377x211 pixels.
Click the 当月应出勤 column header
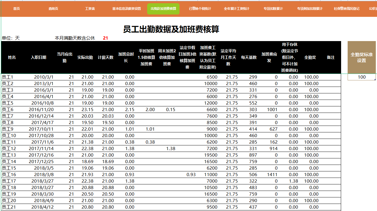(65, 57)
